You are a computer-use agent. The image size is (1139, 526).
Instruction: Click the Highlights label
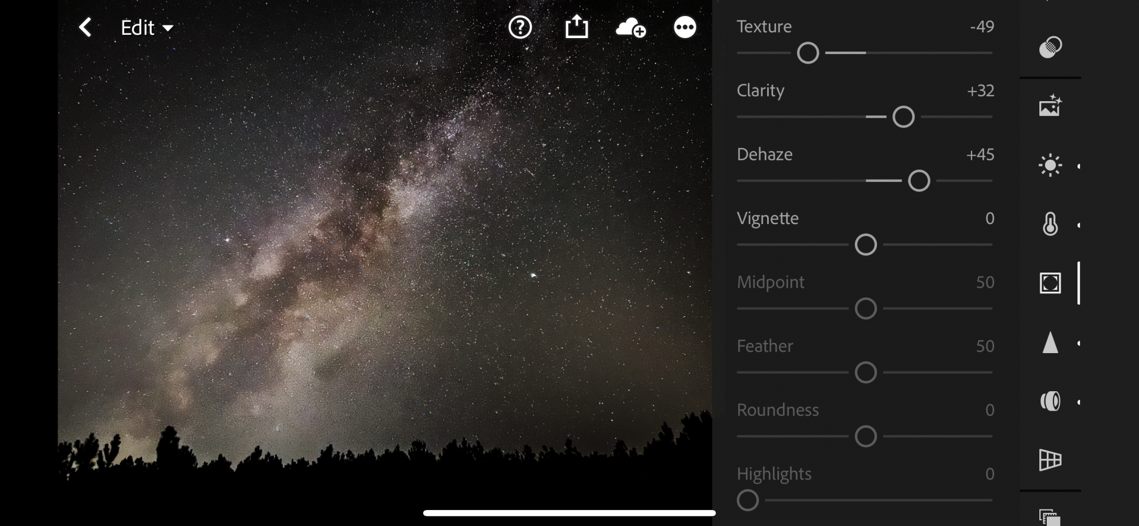(774, 474)
